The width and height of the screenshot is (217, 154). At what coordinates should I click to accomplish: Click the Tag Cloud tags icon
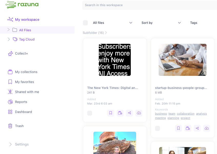tap(15, 39)
